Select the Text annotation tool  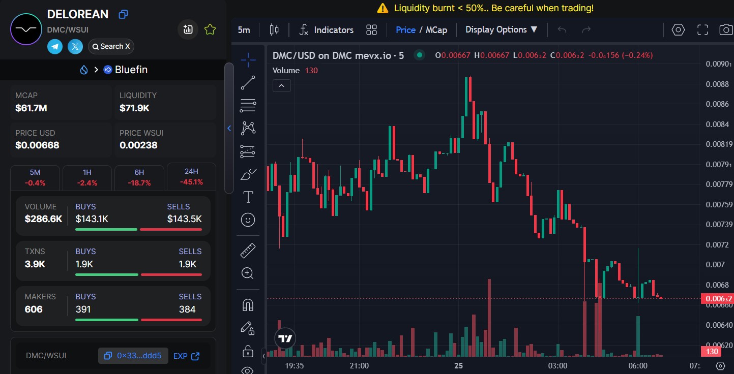pyautogui.click(x=248, y=197)
